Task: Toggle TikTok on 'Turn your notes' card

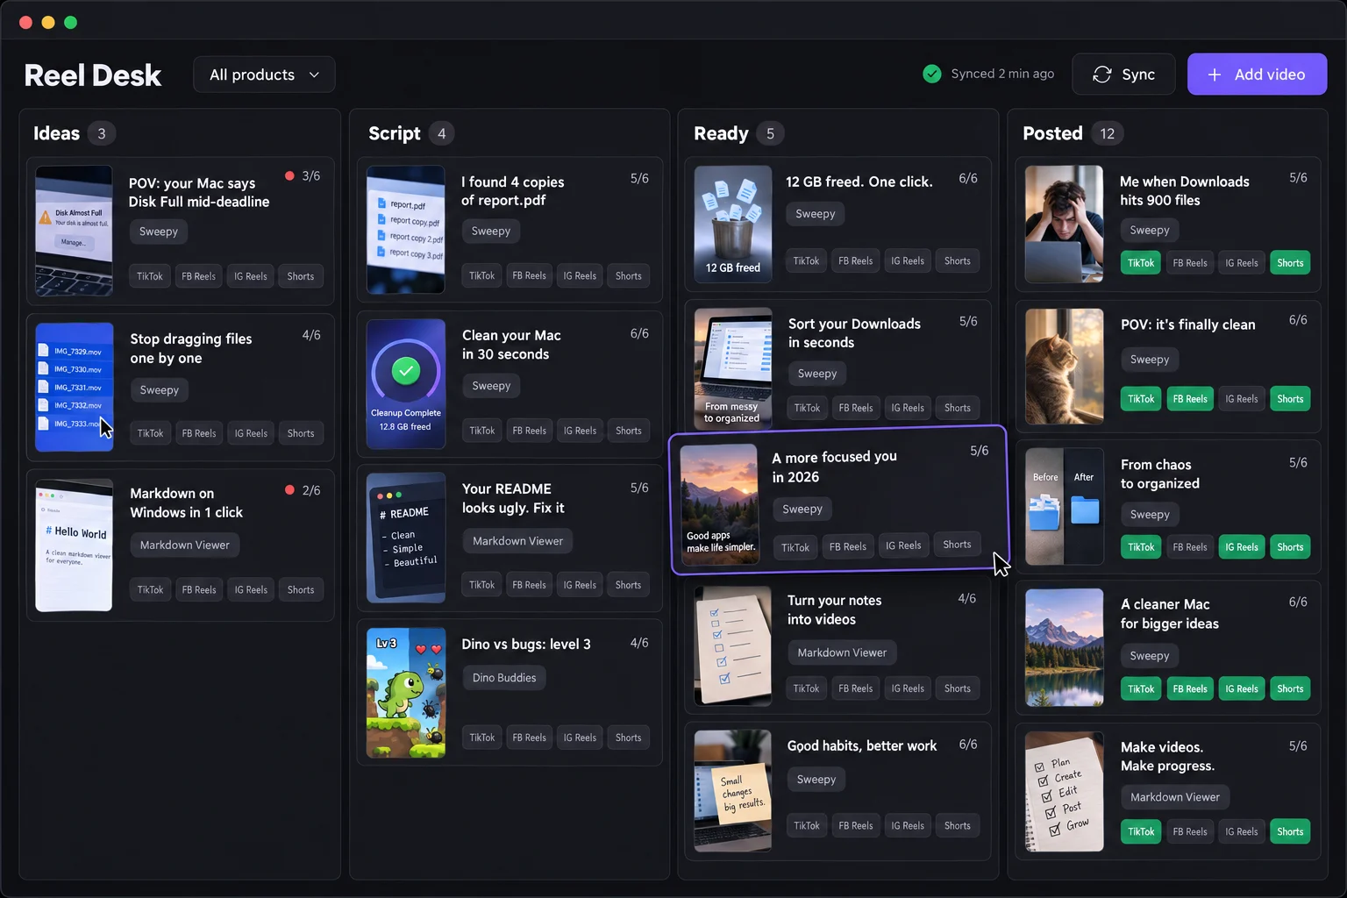Action: click(807, 688)
